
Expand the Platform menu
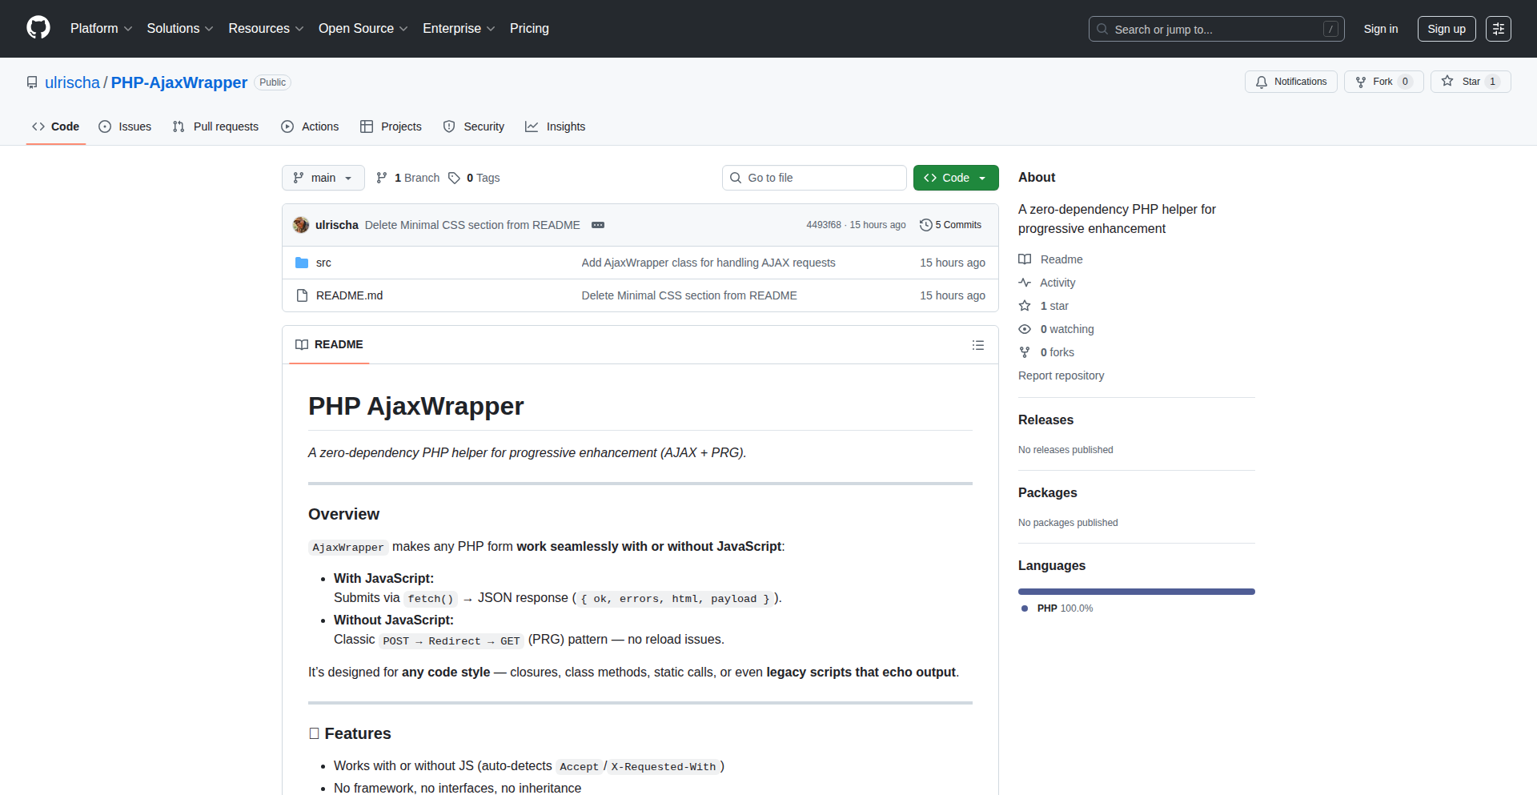point(101,29)
